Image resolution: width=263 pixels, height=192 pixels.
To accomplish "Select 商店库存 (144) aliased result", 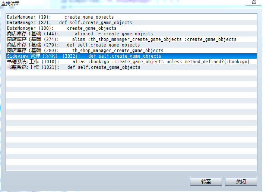I will (131, 34).
